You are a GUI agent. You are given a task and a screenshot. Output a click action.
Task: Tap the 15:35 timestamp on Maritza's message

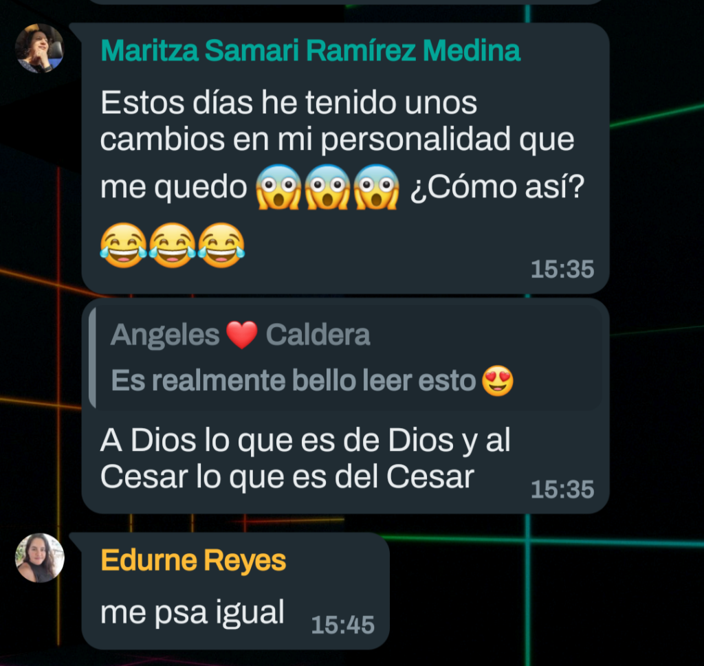coord(562,269)
